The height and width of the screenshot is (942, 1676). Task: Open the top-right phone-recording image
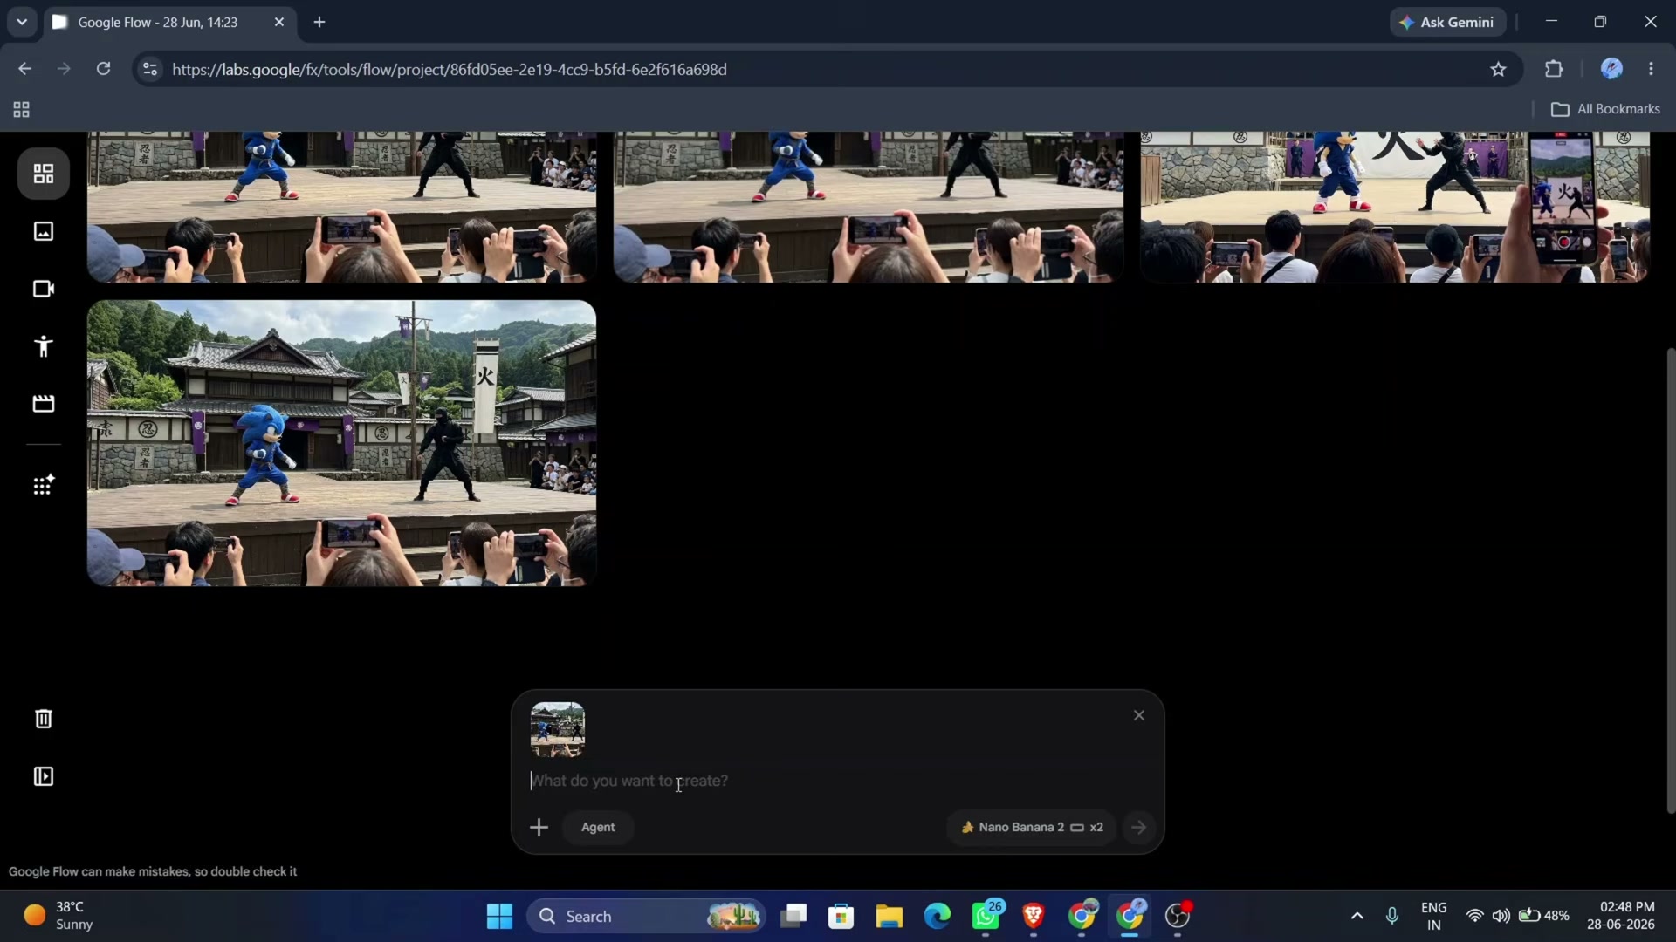(x=1395, y=207)
